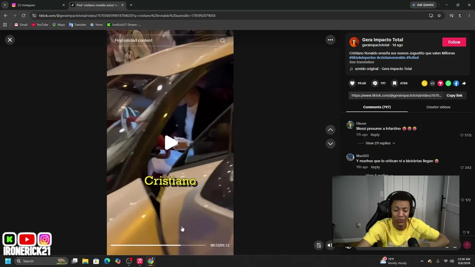Switch to the Creator videos tab
The height and width of the screenshot is (267, 475).
(438, 107)
